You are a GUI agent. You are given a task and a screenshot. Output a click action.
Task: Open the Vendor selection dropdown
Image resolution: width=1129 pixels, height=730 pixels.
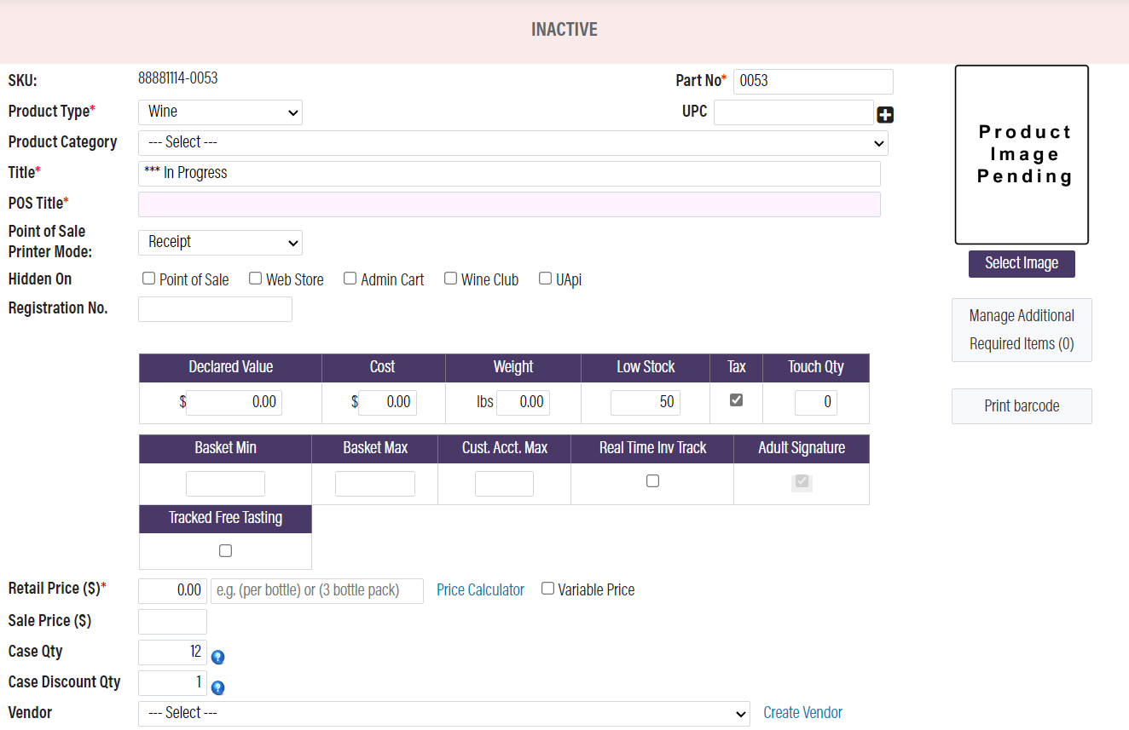coord(443,713)
